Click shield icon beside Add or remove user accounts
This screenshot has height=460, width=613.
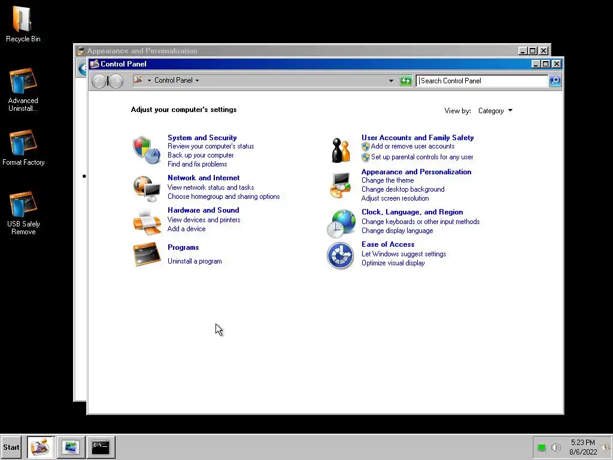(x=366, y=147)
